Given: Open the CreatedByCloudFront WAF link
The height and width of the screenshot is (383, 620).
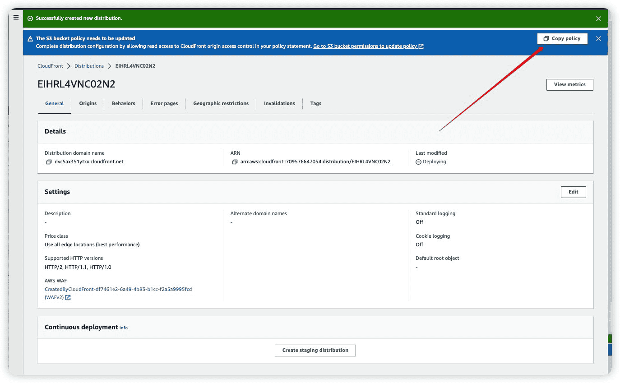Looking at the screenshot, I should tap(118, 293).
